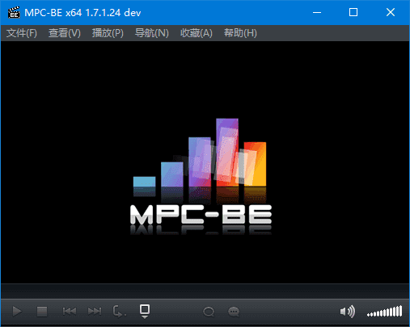
Task: Open the 文件(F) menu
Action: pyautogui.click(x=22, y=33)
